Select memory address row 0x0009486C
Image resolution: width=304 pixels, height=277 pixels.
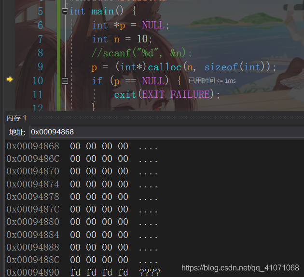pyautogui.click(x=82, y=159)
